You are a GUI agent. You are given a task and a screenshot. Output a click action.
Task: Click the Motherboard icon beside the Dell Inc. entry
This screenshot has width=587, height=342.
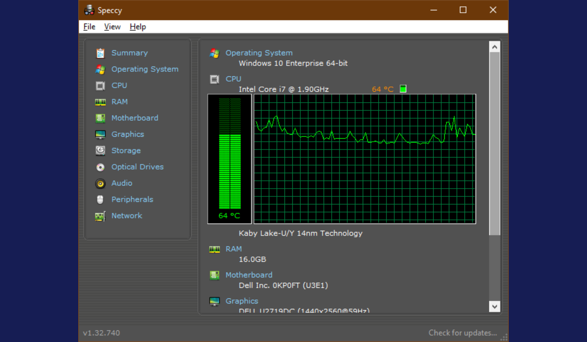(214, 275)
